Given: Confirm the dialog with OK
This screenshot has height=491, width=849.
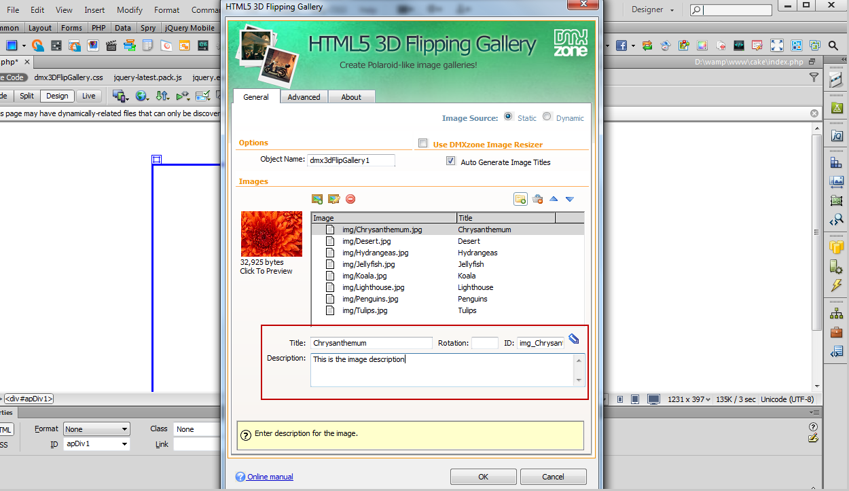Looking at the screenshot, I should click(x=483, y=477).
